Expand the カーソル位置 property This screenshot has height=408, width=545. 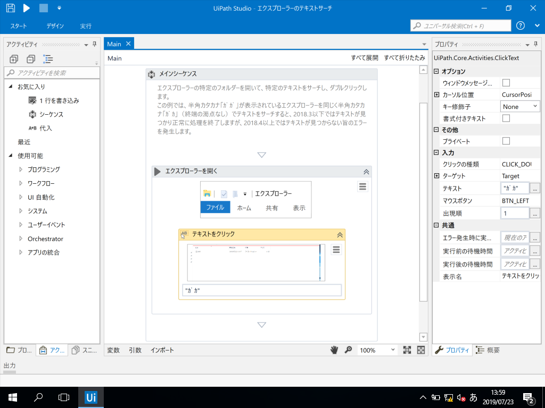pos(437,95)
